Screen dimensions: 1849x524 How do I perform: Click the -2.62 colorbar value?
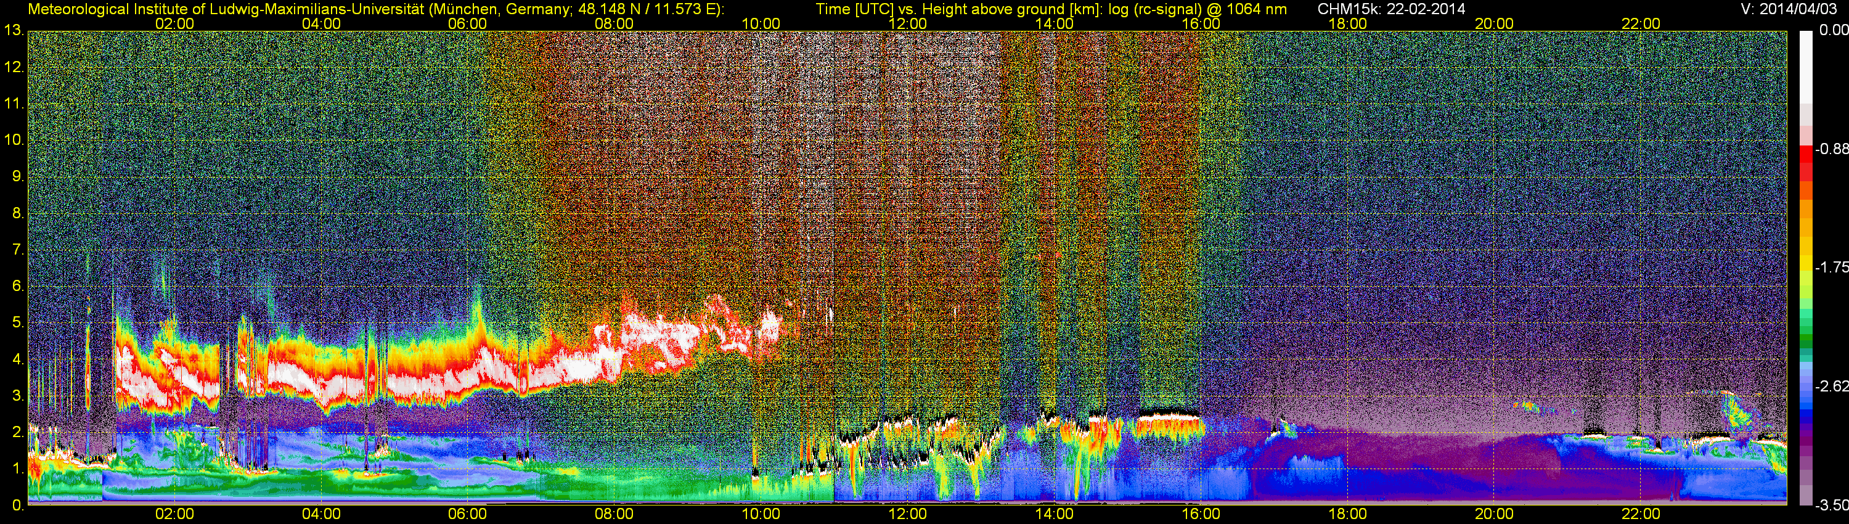(x=1831, y=386)
